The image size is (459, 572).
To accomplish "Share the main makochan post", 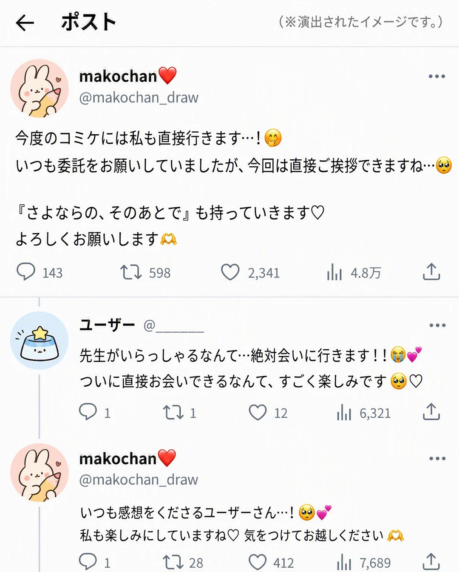I will coord(431,272).
